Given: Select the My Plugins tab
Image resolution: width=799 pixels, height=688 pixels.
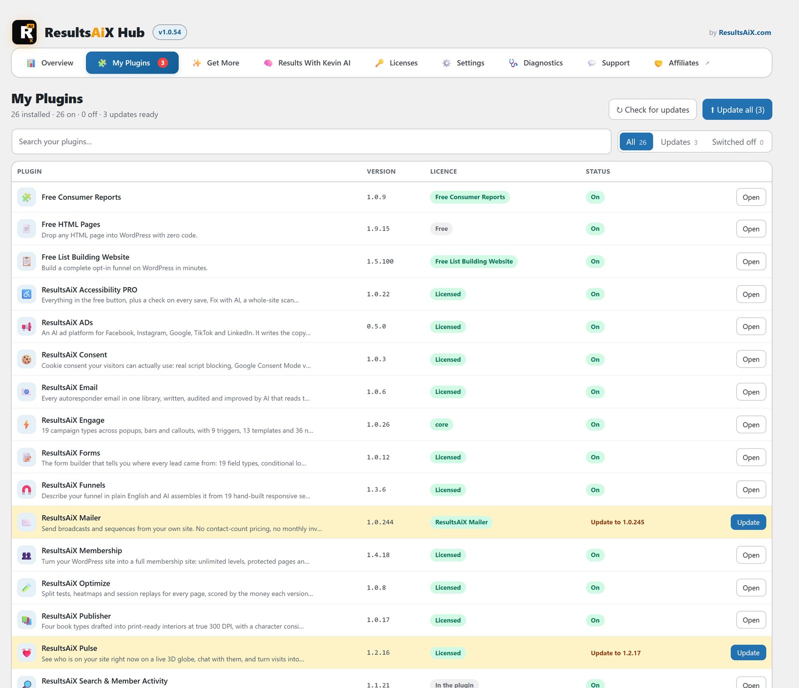Looking at the screenshot, I should point(132,63).
